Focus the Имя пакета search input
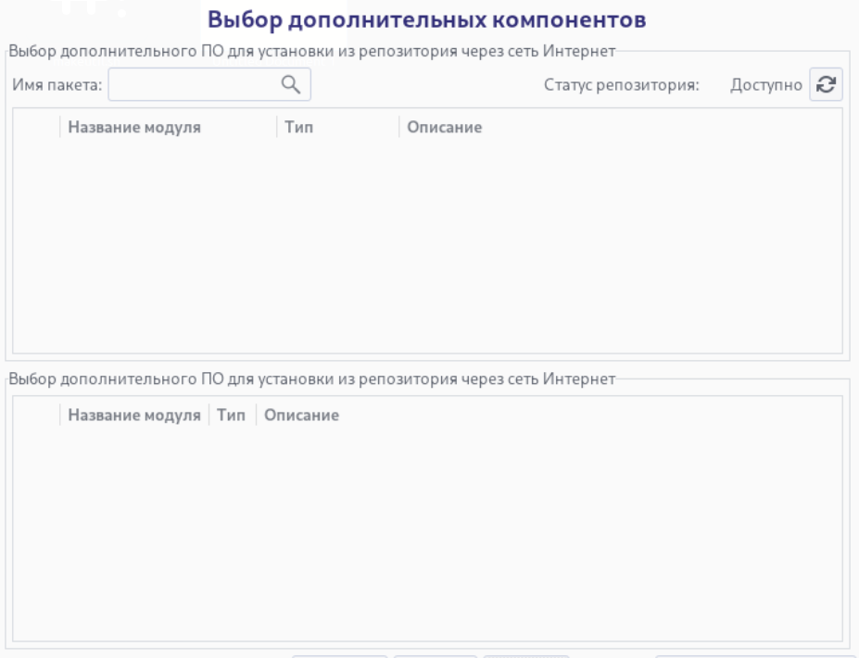This screenshot has height=658, width=859. point(195,85)
